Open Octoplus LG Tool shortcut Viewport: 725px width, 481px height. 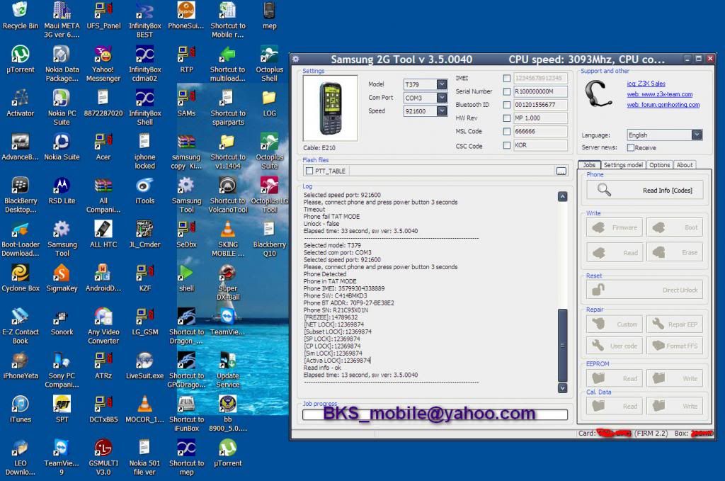pos(269,196)
